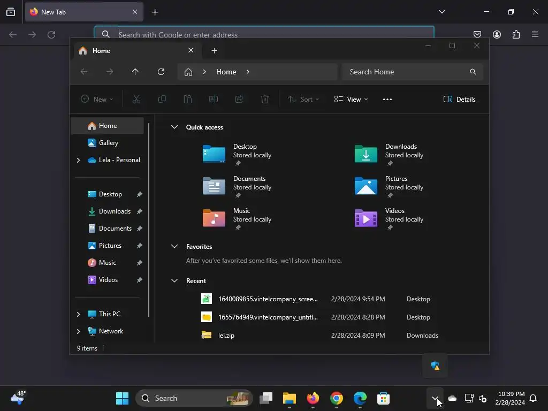Open Microsoft Store from the taskbar
Screen dimensions: 548x411
coord(383,398)
